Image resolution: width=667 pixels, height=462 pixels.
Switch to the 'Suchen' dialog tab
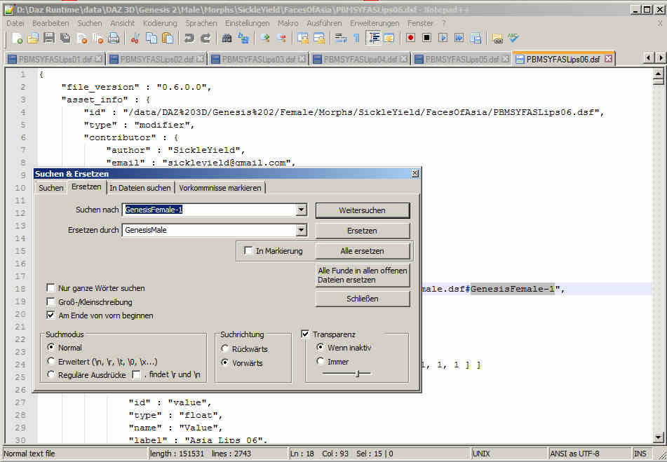coord(50,188)
